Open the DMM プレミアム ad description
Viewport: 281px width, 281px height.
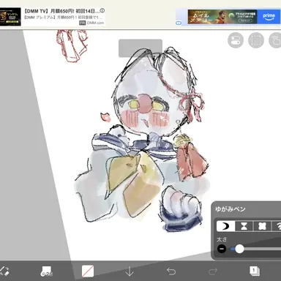(x=63, y=18)
